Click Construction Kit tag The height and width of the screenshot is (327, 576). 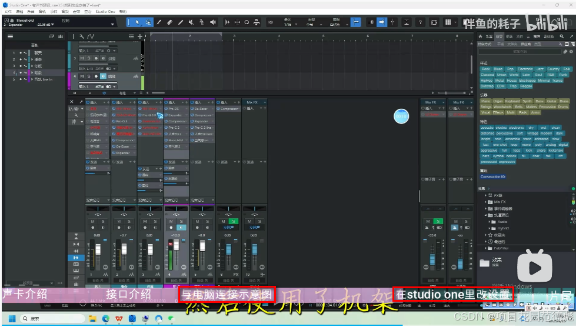point(493,177)
